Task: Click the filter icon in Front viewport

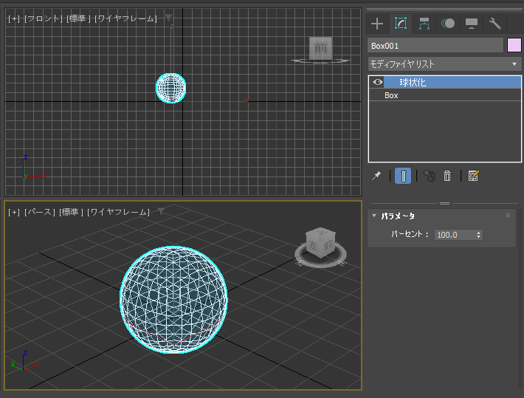Action: click(169, 18)
